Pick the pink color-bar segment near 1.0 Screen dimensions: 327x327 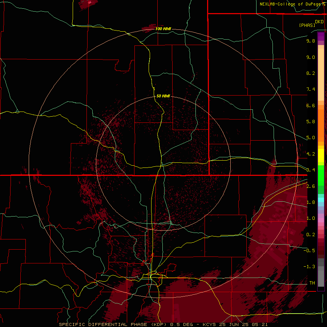[321, 220]
